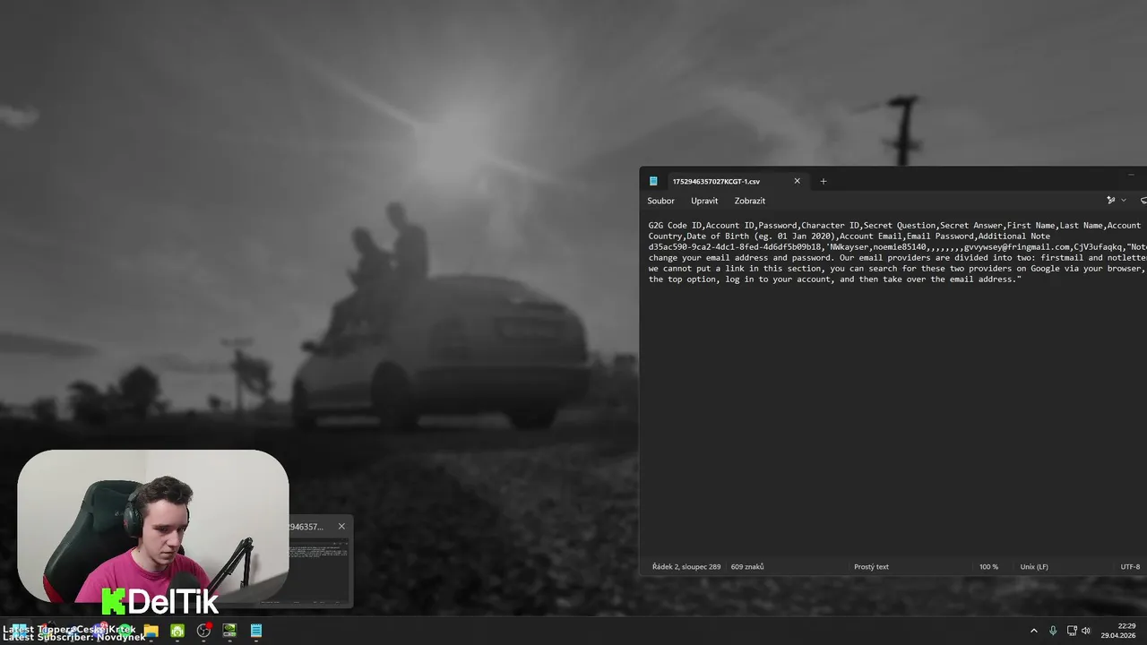Open File Explorer from the taskbar
Viewport: 1147px width, 645px height.
pos(151,631)
